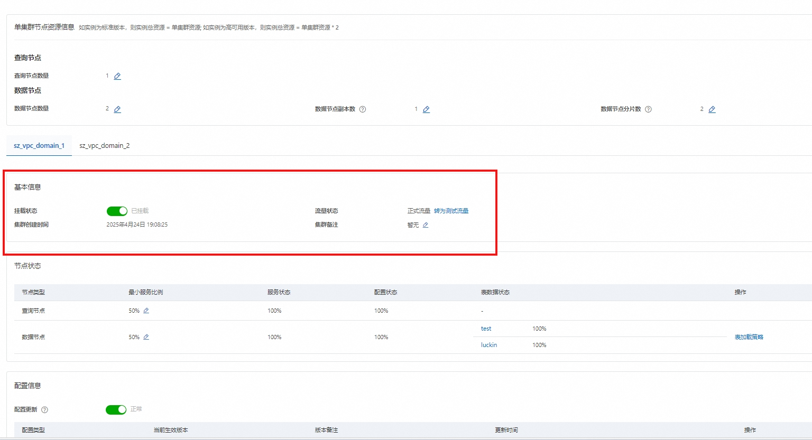Image resolution: width=812 pixels, height=440 pixels.
Task: Click the 服务状态 column header
Action: click(279, 292)
